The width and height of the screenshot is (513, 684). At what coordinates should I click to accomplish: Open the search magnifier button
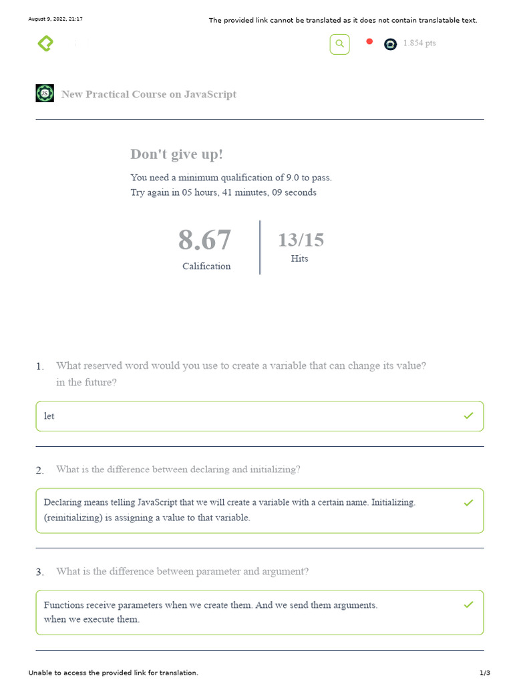tap(339, 44)
